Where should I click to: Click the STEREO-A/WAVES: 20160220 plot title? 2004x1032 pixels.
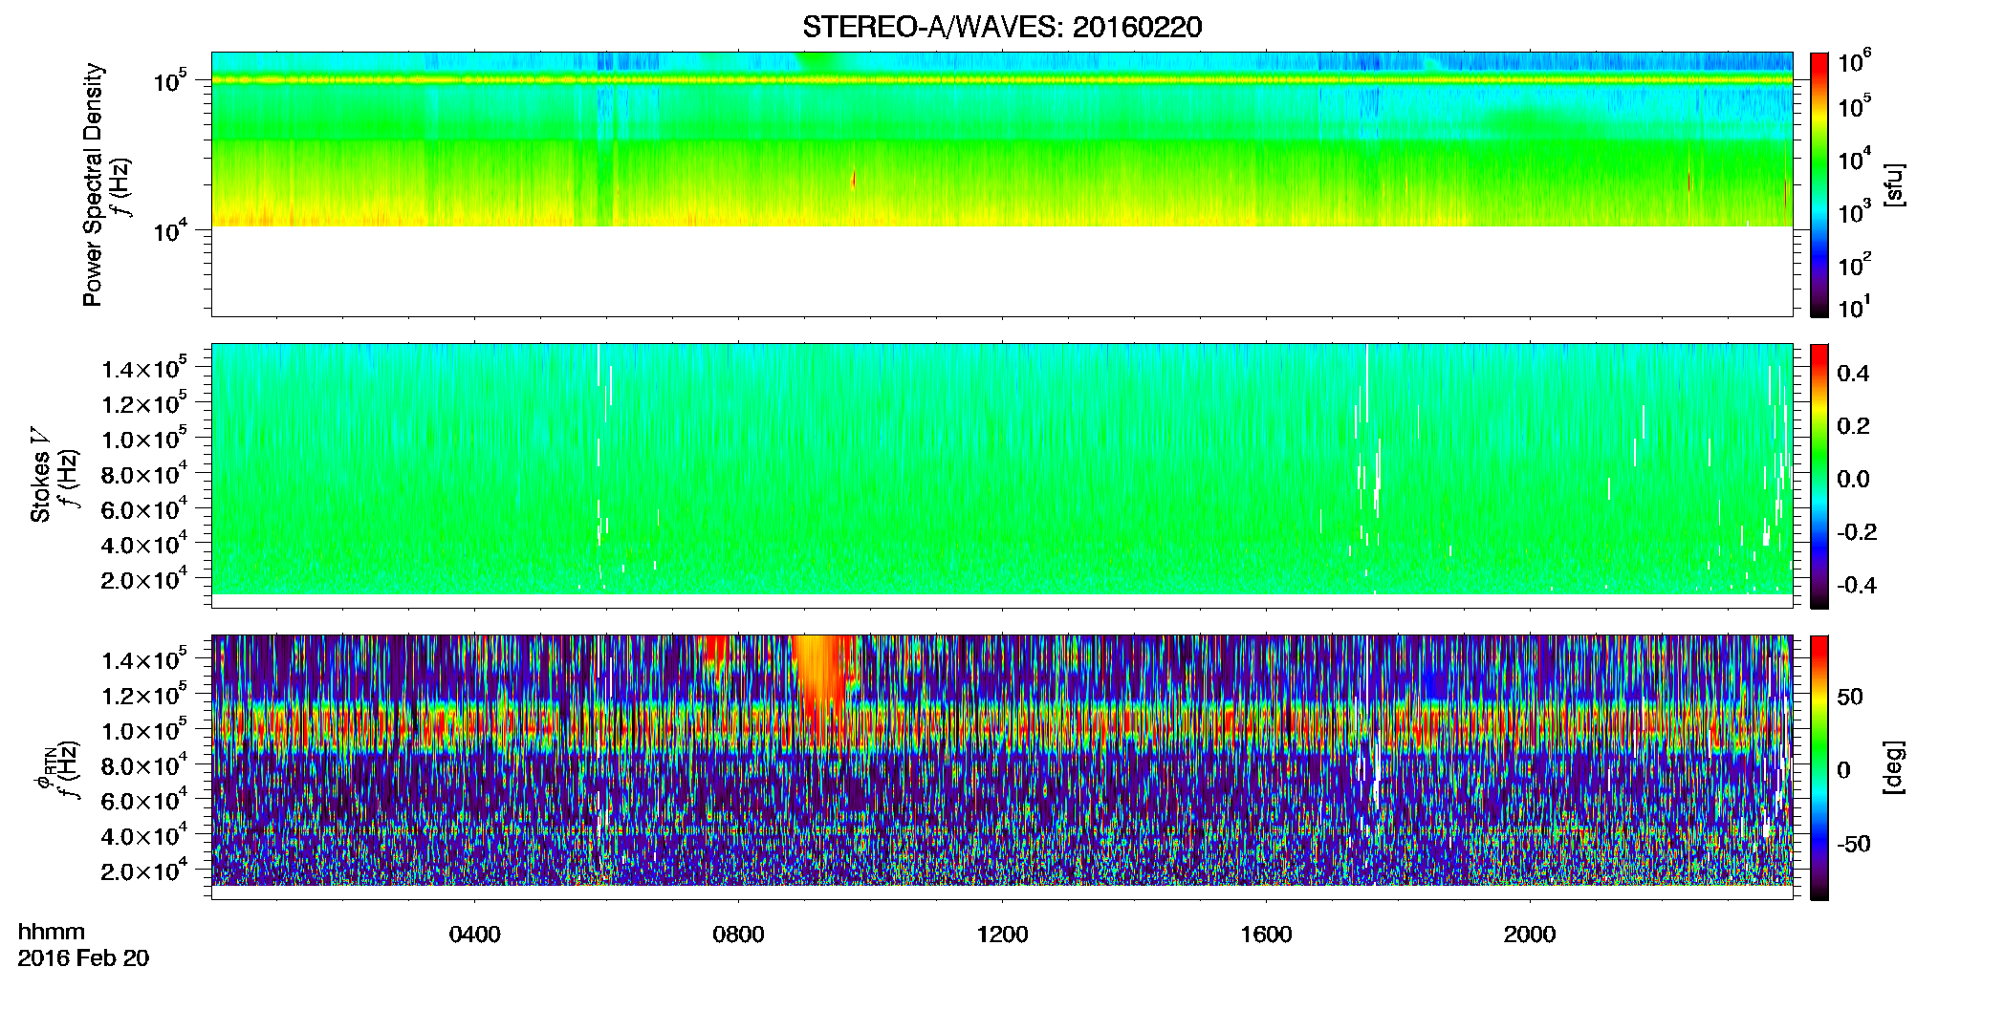(1002, 28)
